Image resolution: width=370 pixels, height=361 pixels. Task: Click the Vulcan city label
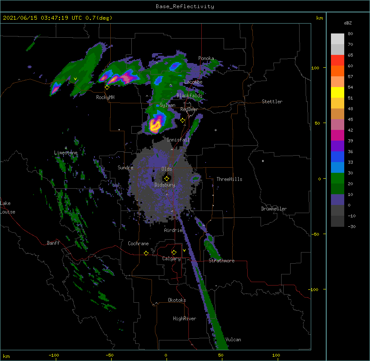(233, 340)
